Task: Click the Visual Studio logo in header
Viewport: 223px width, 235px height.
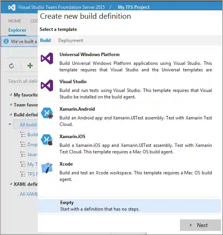Action: (12, 7)
